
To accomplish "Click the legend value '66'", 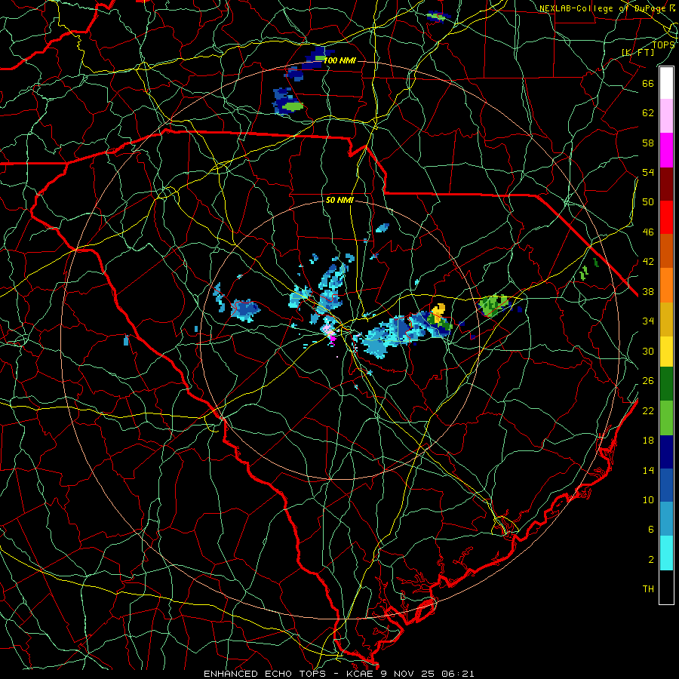I will (x=648, y=83).
